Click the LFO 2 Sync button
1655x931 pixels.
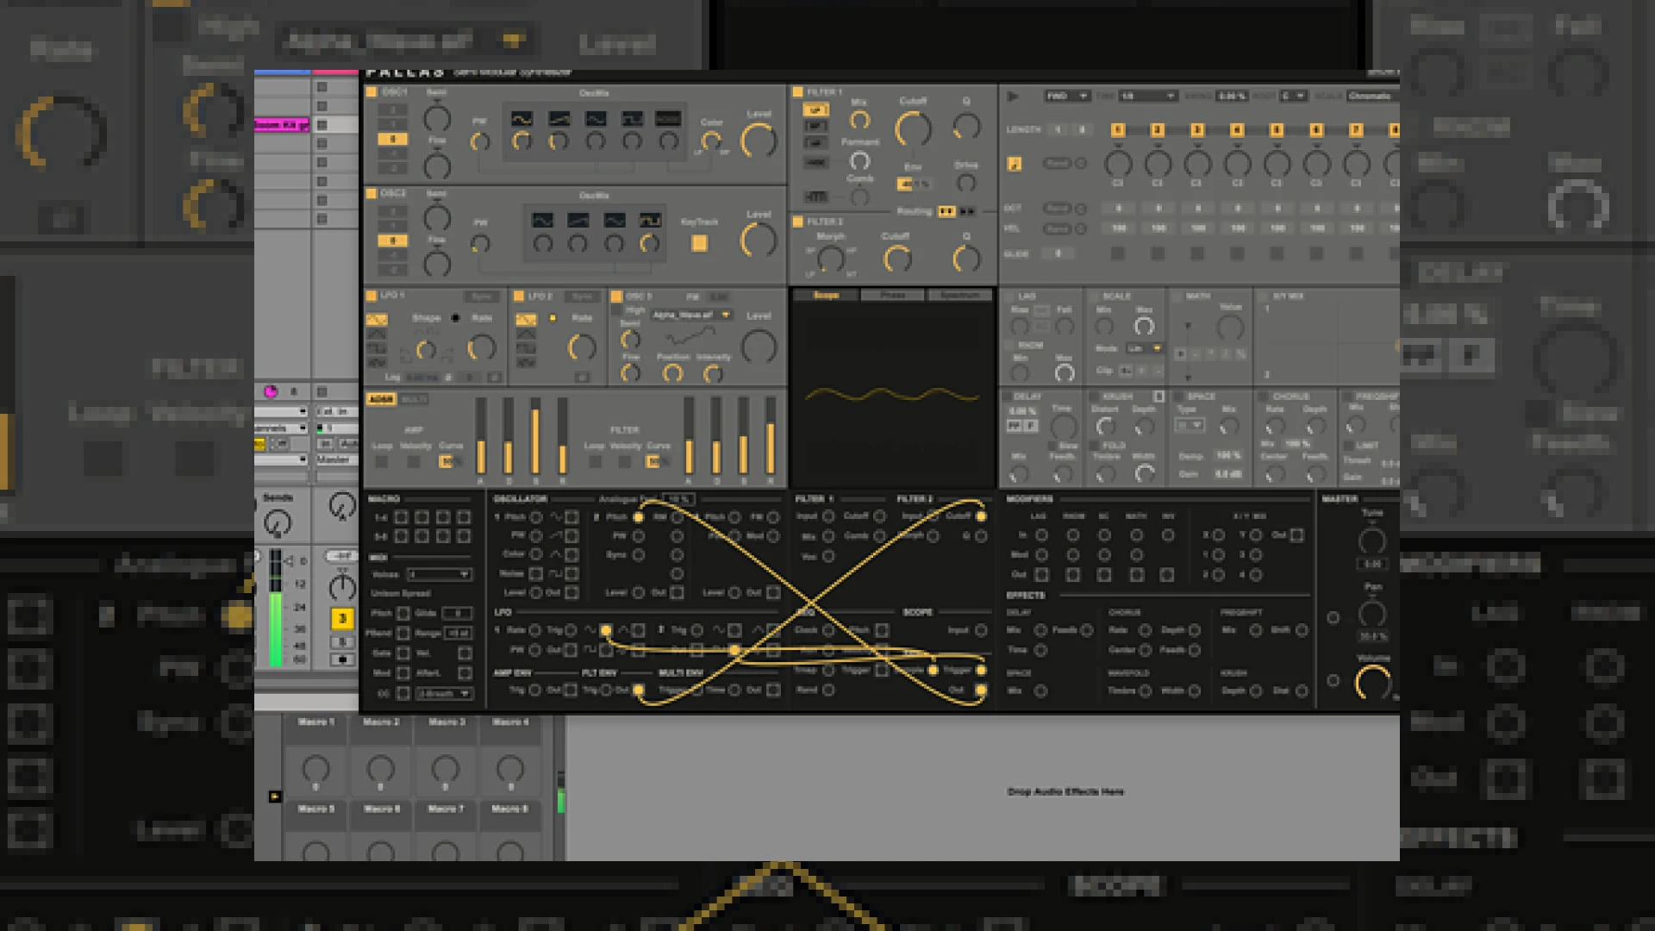click(x=583, y=297)
